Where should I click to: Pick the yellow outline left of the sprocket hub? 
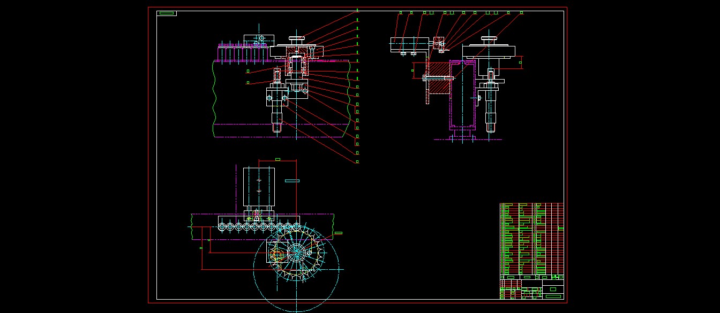point(276,256)
